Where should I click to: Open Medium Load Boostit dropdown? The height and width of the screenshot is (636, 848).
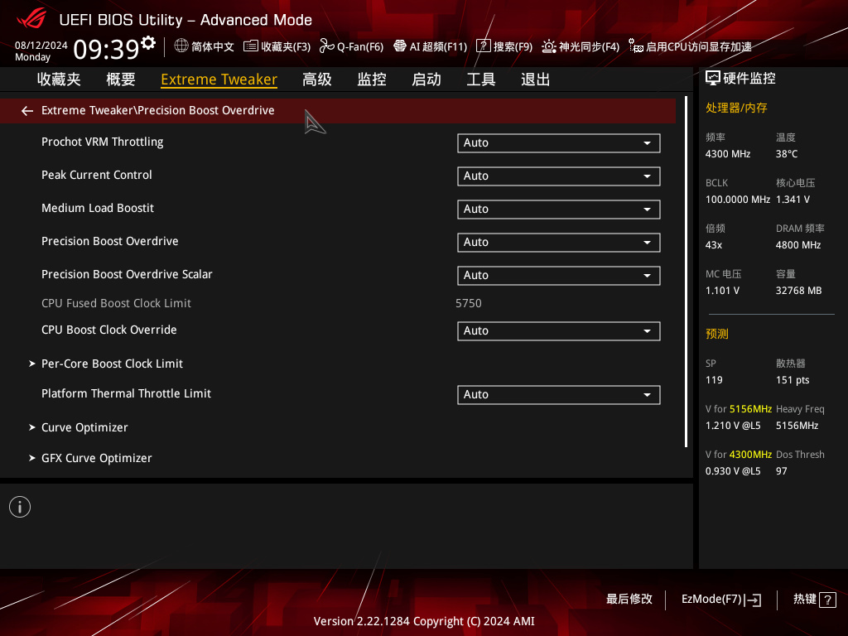coord(559,209)
